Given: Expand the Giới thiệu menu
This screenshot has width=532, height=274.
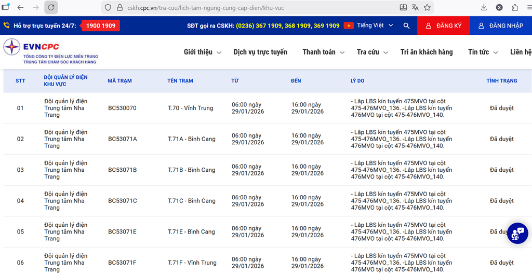Looking at the screenshot, I should [202, 52].
